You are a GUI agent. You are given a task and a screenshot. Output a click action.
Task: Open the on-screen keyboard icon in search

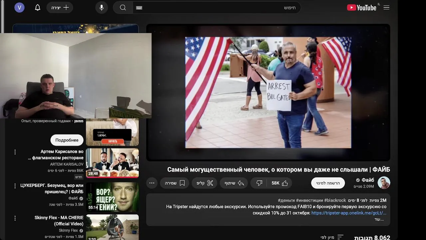point(139,8)
